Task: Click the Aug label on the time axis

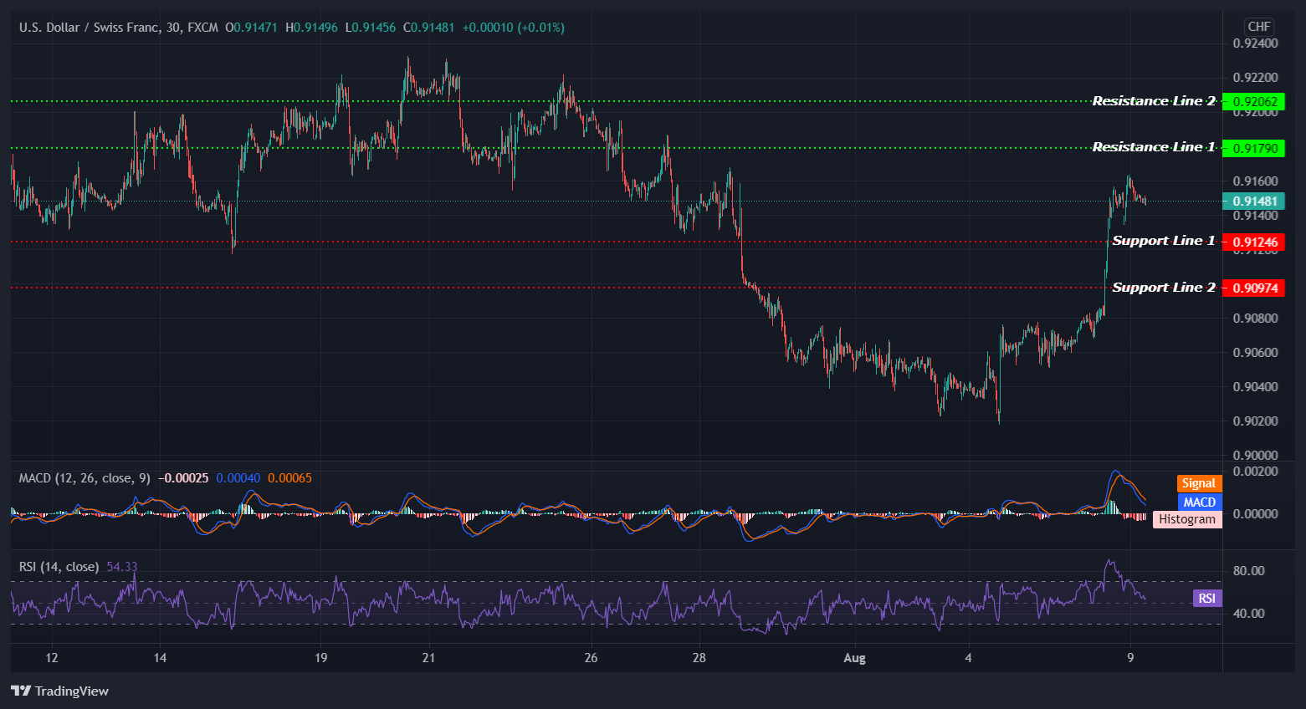Action: point(854,658)
